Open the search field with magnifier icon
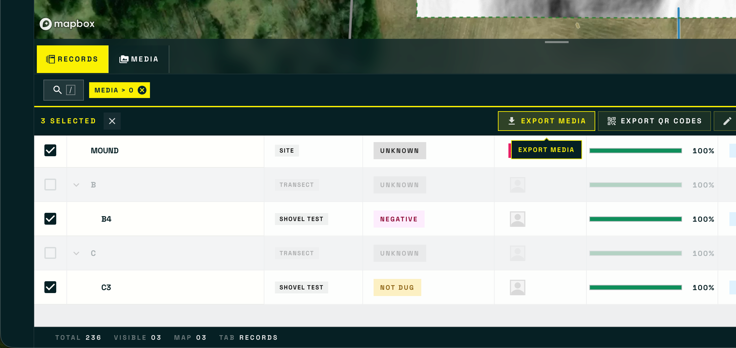The image size is (736, 348). coord(63,90)
